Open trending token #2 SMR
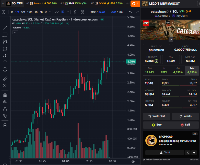Viewport: 200px width, 165px height. (x=74, y=3)
